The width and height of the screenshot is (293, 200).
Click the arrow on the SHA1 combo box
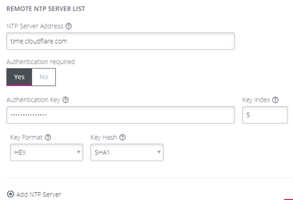tap(159, 152)
